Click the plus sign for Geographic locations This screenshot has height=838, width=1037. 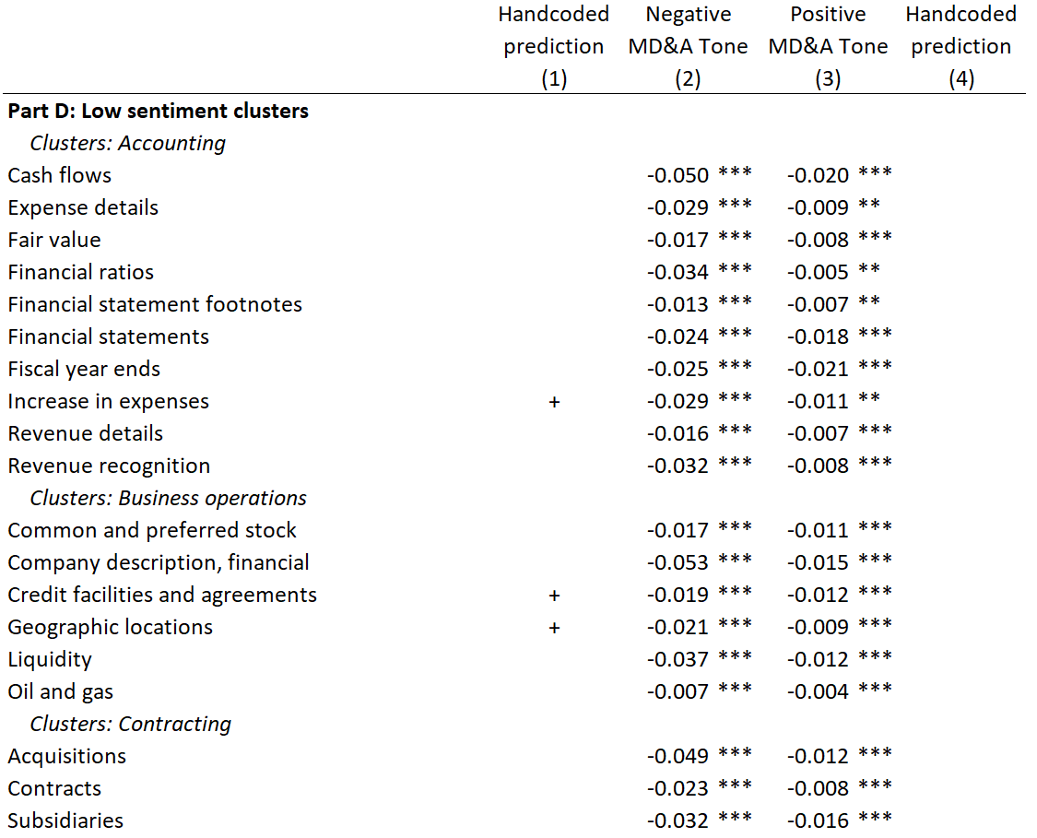554,628
